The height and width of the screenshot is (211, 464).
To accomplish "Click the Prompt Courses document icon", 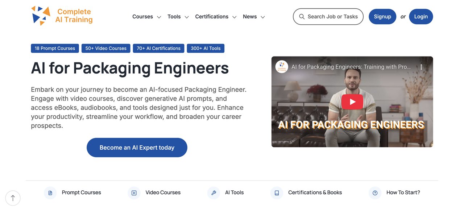I will (50, 193).
